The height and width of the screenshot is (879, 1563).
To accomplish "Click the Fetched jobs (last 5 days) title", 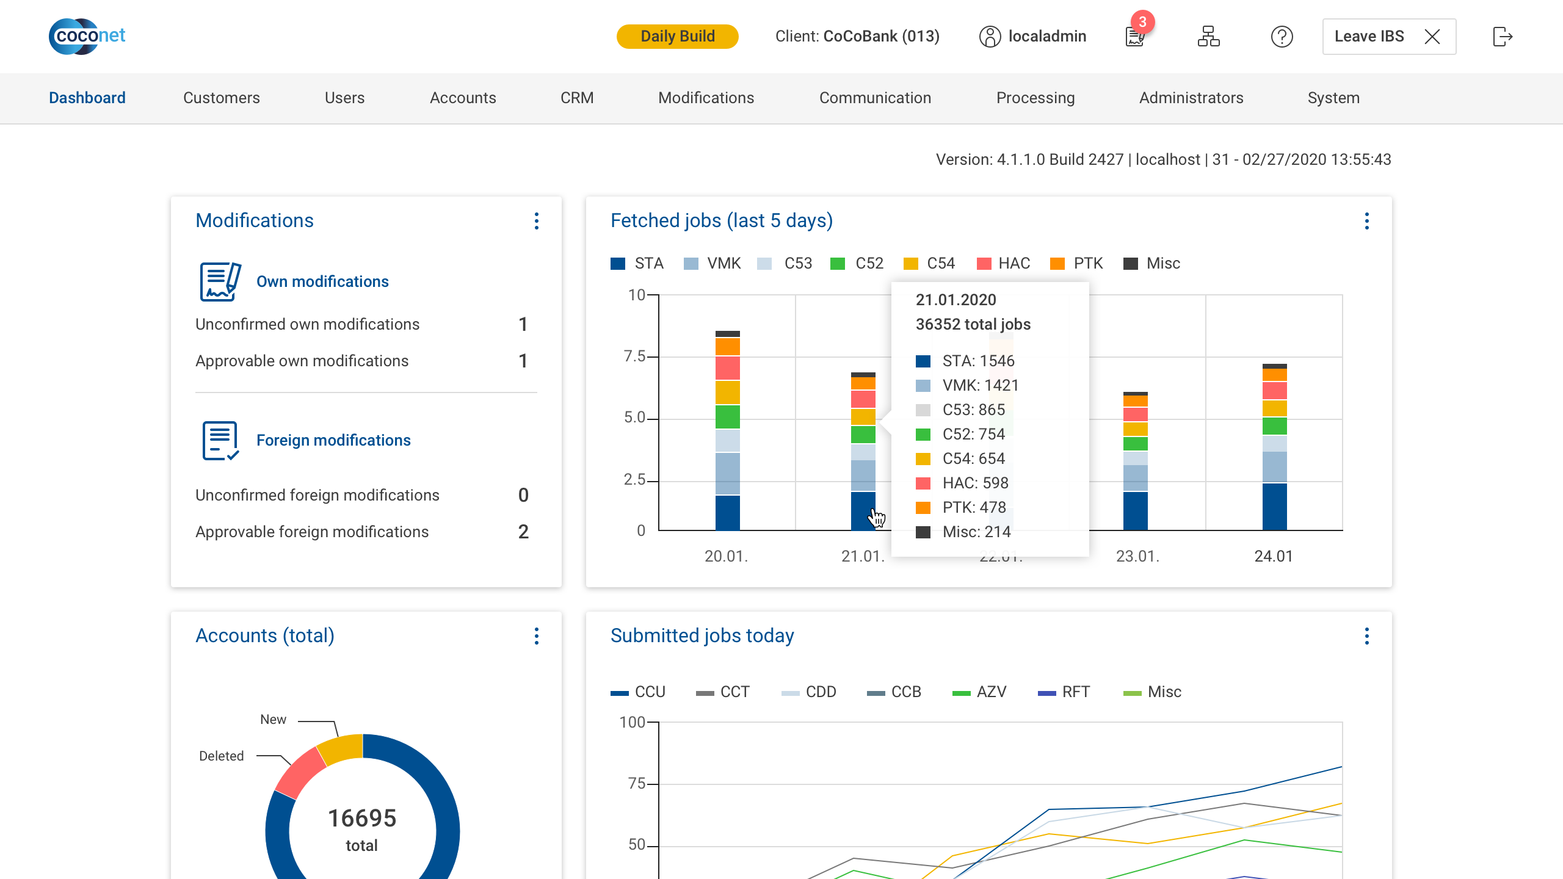I will click(x=722, y=220).
